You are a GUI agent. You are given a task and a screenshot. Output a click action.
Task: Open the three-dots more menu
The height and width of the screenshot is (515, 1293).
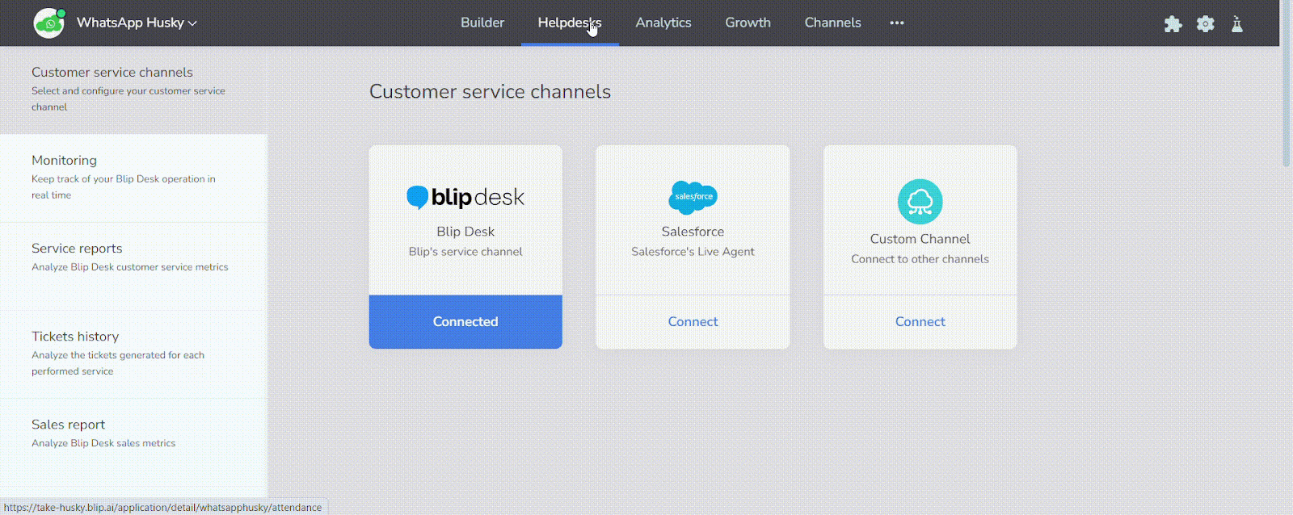[897, 23]
